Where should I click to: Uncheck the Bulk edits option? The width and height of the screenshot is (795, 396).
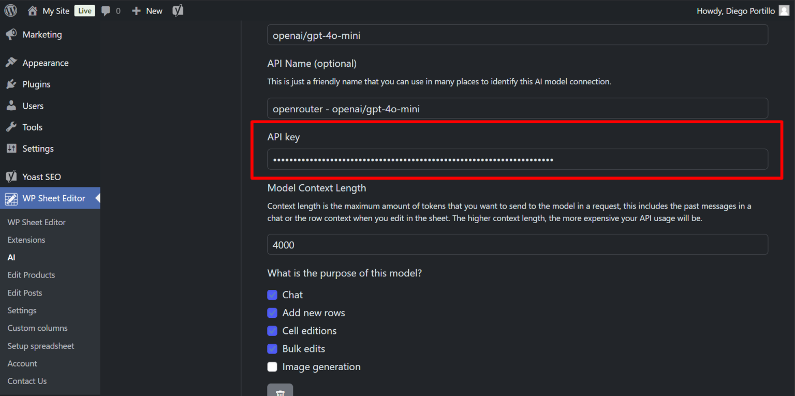coord(272,348)
